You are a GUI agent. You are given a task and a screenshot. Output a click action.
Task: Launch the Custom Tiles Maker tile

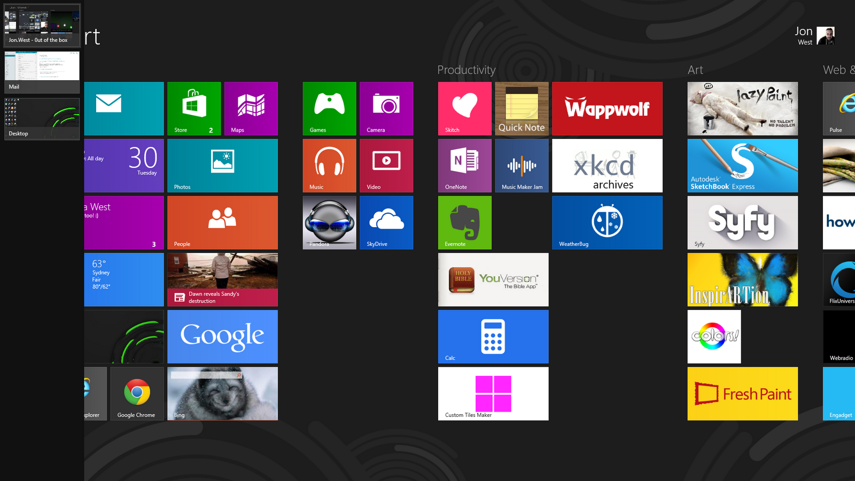[493, 393]
